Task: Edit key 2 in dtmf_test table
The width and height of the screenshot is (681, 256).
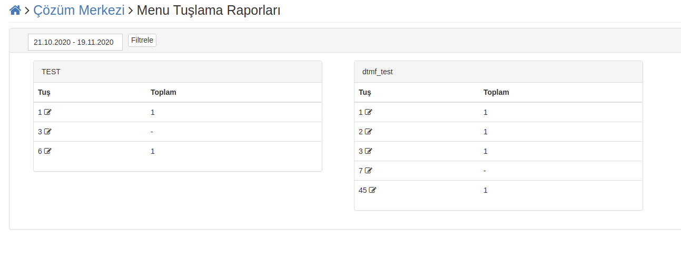Action: tap(369, 132)
